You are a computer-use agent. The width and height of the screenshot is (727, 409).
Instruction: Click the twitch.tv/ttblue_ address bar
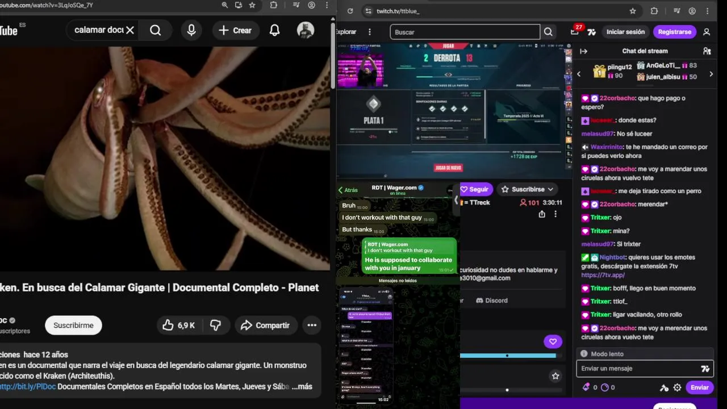click(500, 11)
